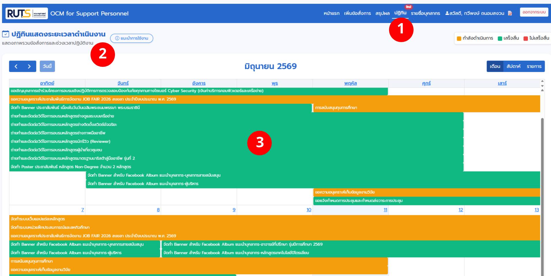Click the orange กำลังดำเนินการ legend swatch
This screenshot has width=551, height=276.
tap(459, 38)
